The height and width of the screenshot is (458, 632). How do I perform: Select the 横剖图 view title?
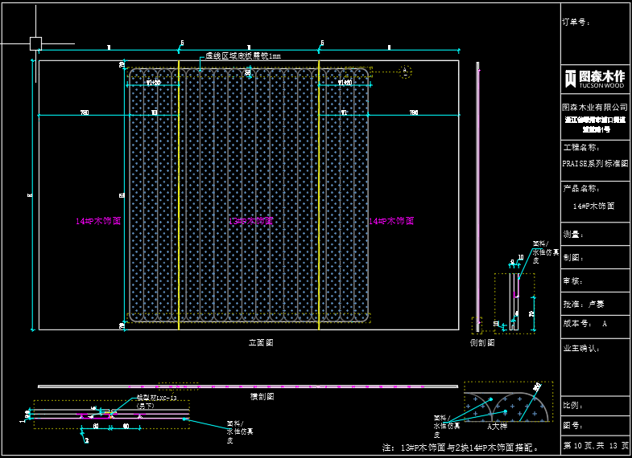click(x=262, y=396)
